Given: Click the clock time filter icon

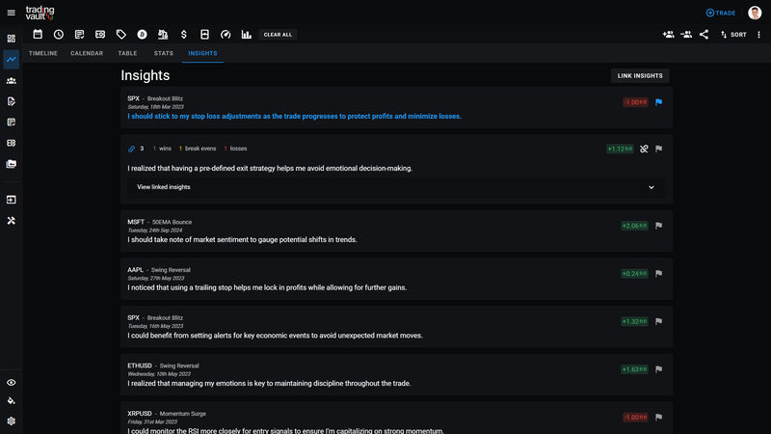Looking at the screenshot, I should tap(58, 35).
